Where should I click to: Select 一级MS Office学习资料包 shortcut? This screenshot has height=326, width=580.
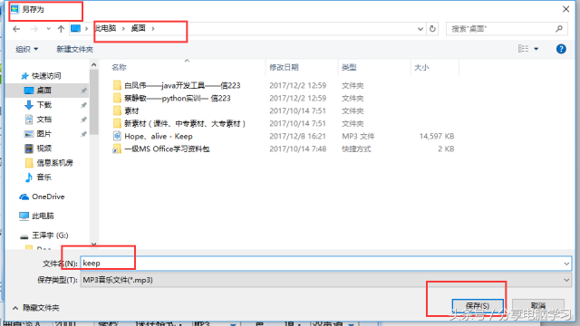167,149
